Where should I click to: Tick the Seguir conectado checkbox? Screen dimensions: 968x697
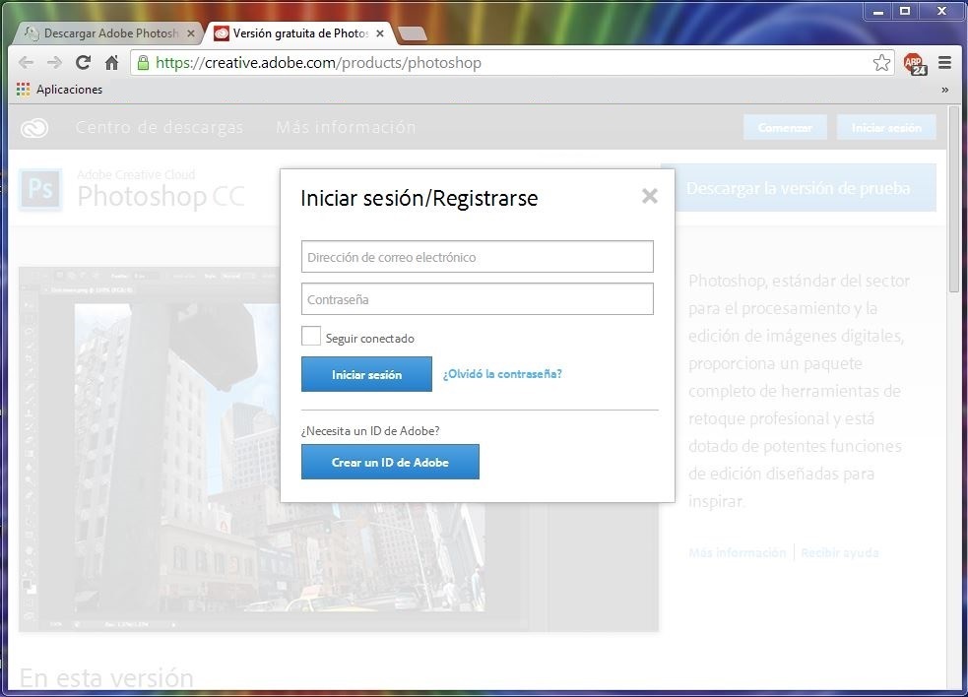coord(311,337)
